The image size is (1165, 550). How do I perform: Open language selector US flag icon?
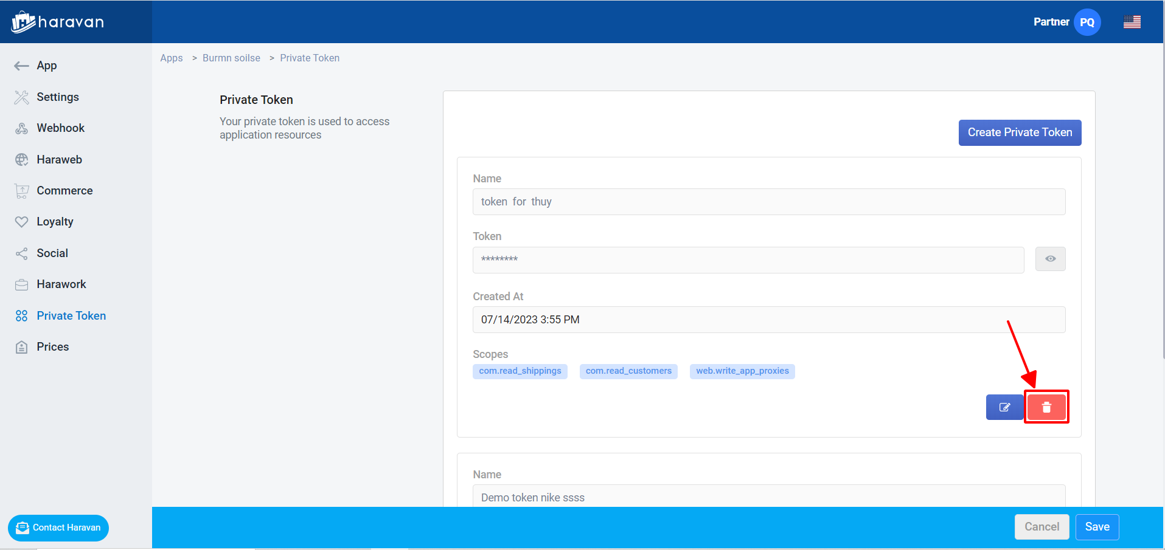coord(1132,22)
